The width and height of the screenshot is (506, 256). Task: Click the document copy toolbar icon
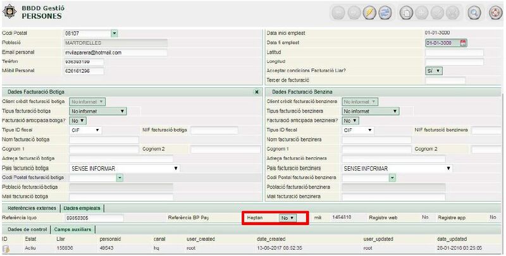pyautogui.click(x=407, y=13)
